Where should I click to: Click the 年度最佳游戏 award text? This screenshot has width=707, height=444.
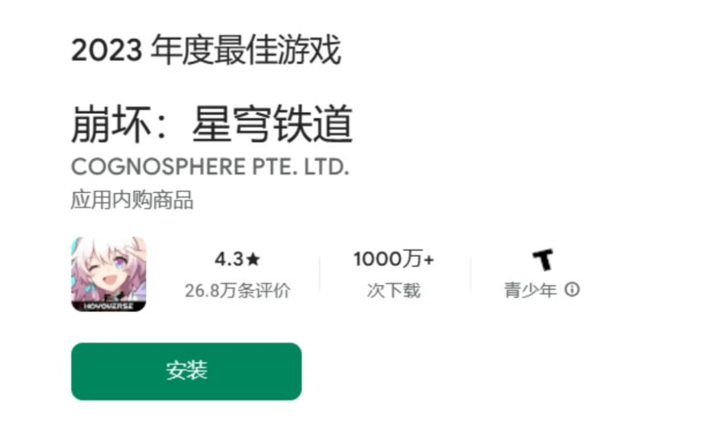[x=246, y=50]
